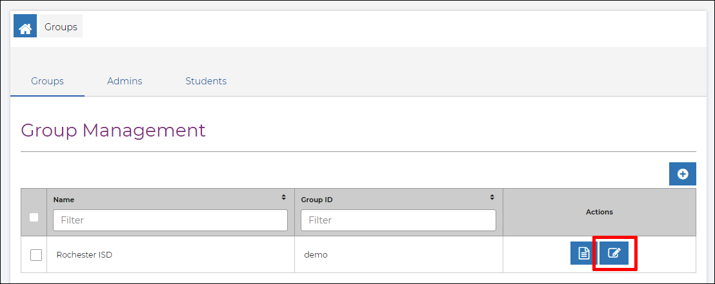Click the Actions column header

599,212
